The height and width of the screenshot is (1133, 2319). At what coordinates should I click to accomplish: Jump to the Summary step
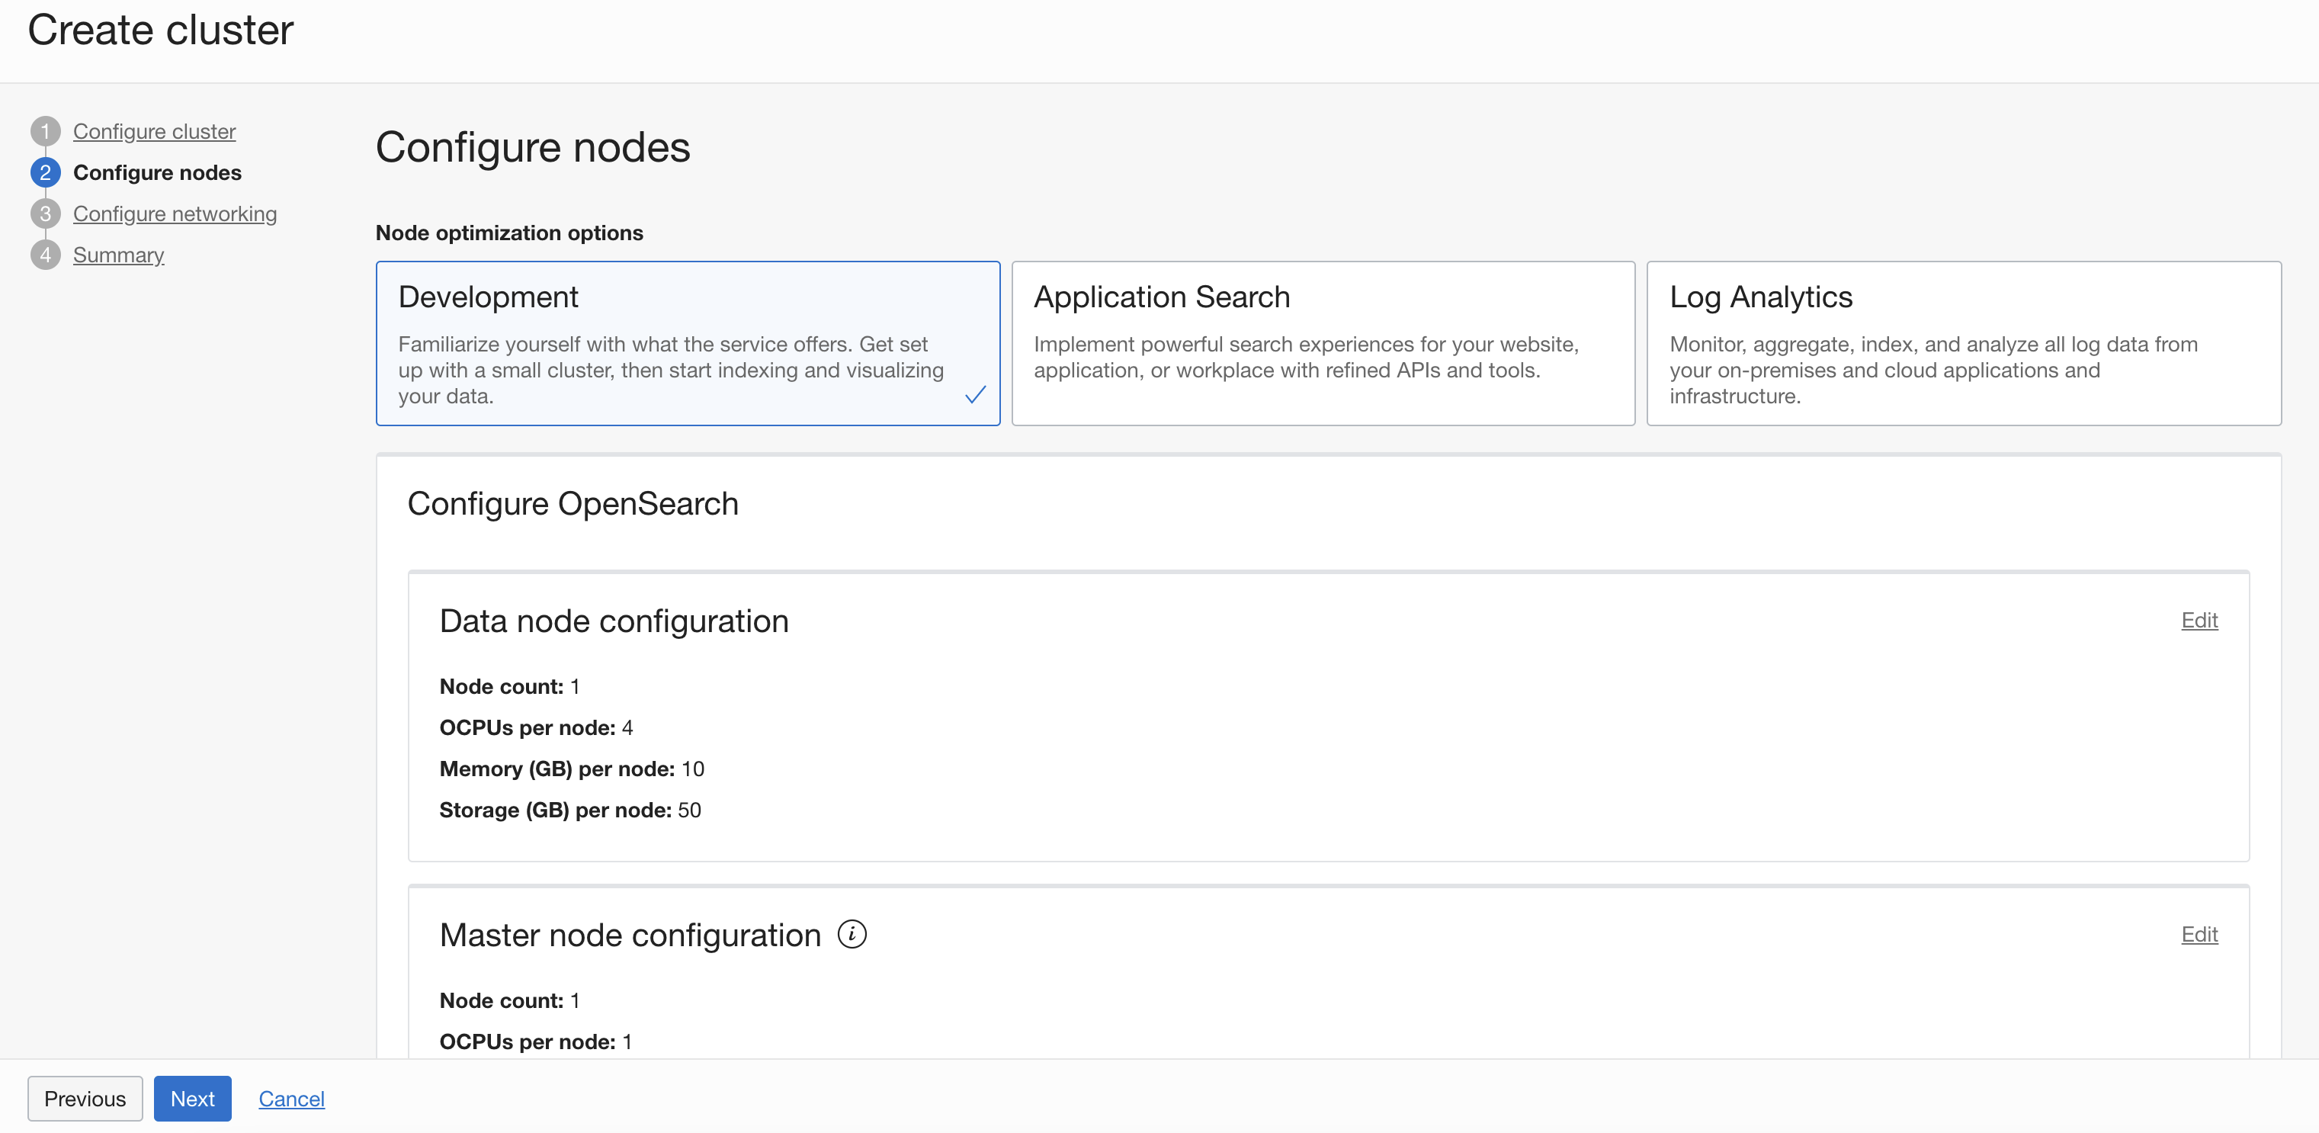click(x=118, y=255)
